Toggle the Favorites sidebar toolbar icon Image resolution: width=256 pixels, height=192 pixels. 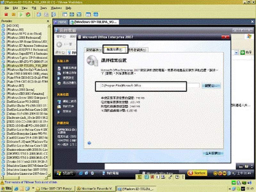(x=65, y=14)
